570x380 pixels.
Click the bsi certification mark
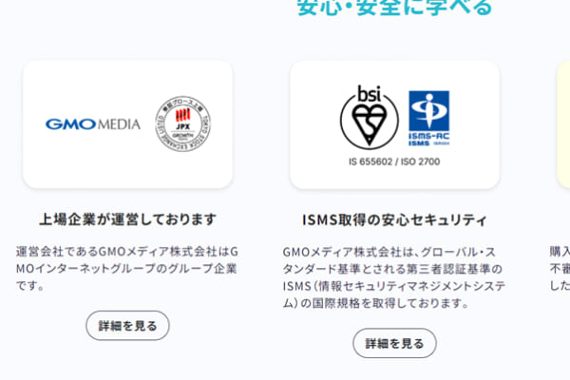(x=370, y=118)
